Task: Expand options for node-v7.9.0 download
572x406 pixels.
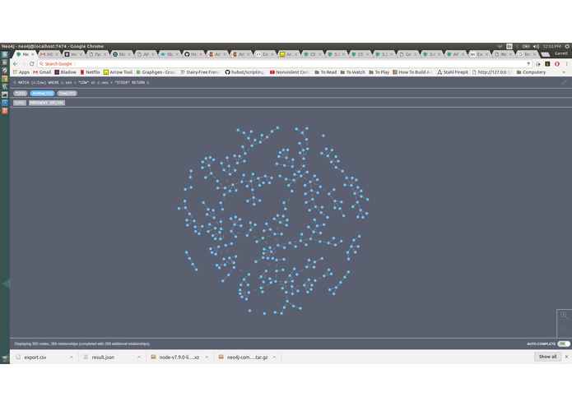Action: pyautogui.click(x=207, y=358)
